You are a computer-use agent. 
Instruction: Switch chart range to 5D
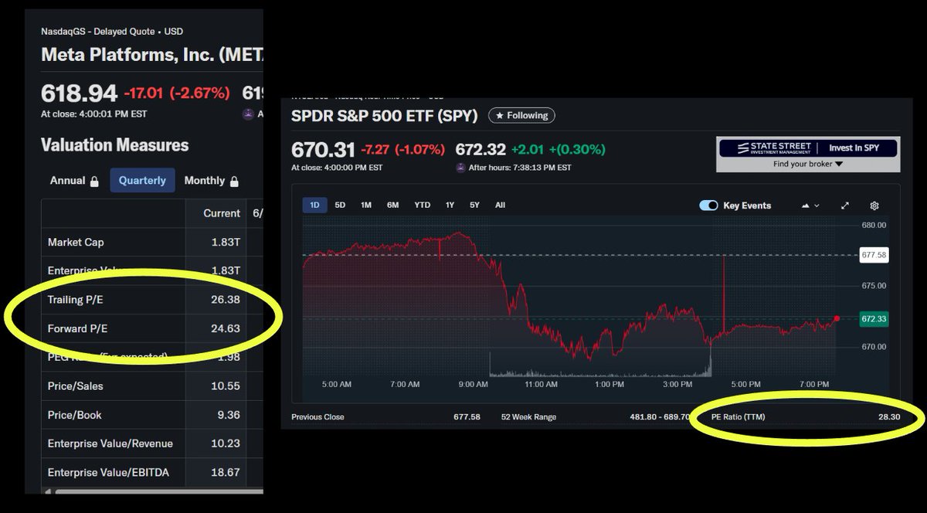pos(340,205)
